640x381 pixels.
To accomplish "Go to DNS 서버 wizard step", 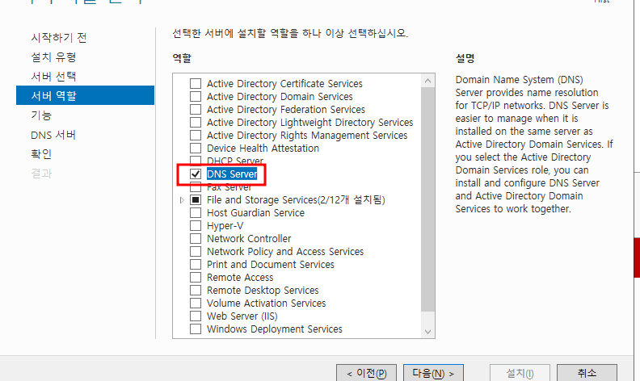I will [x=53, y=135].
